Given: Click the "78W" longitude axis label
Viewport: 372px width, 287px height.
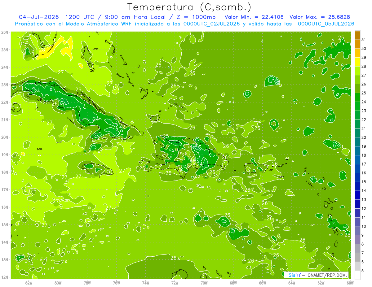Looking at the screenshot, I should click(x=87, y=283).
